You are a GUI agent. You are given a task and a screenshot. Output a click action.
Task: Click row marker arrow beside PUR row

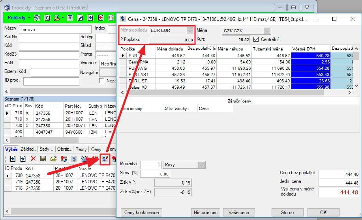123,56
